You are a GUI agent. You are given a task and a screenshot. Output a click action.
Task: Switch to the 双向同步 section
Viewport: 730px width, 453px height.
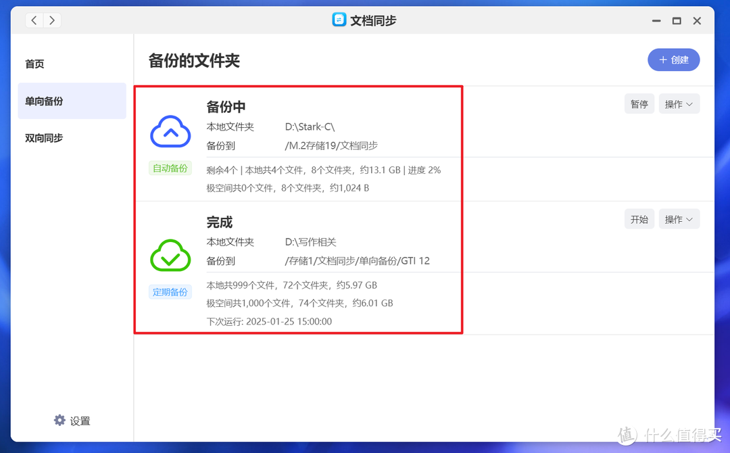click(x=44, y=137)
